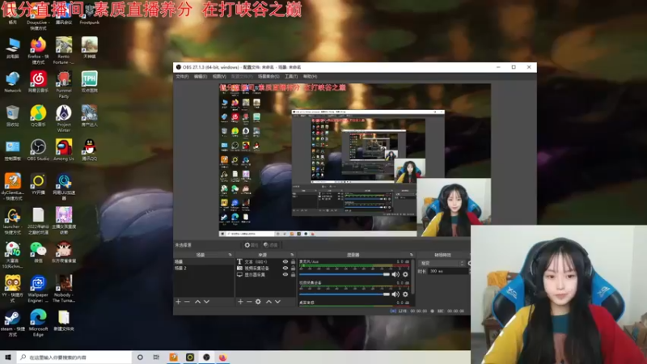The height and width of the screenshot is (364, 647).
Task: Move the source up in Sources panel
Action: pyautogui.click(x=269, y=302)
